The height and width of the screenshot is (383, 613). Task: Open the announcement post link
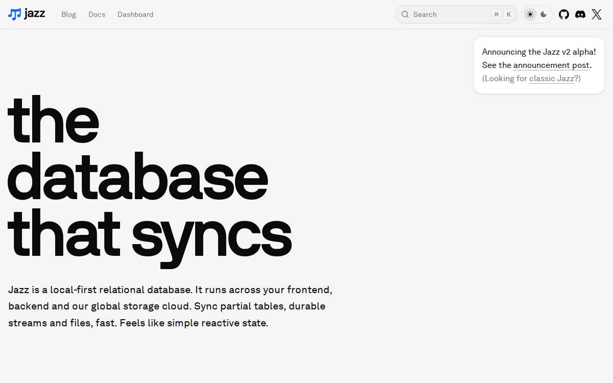551,65
